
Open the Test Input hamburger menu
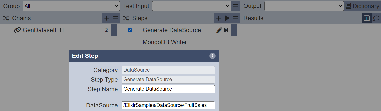click(235, 6)
